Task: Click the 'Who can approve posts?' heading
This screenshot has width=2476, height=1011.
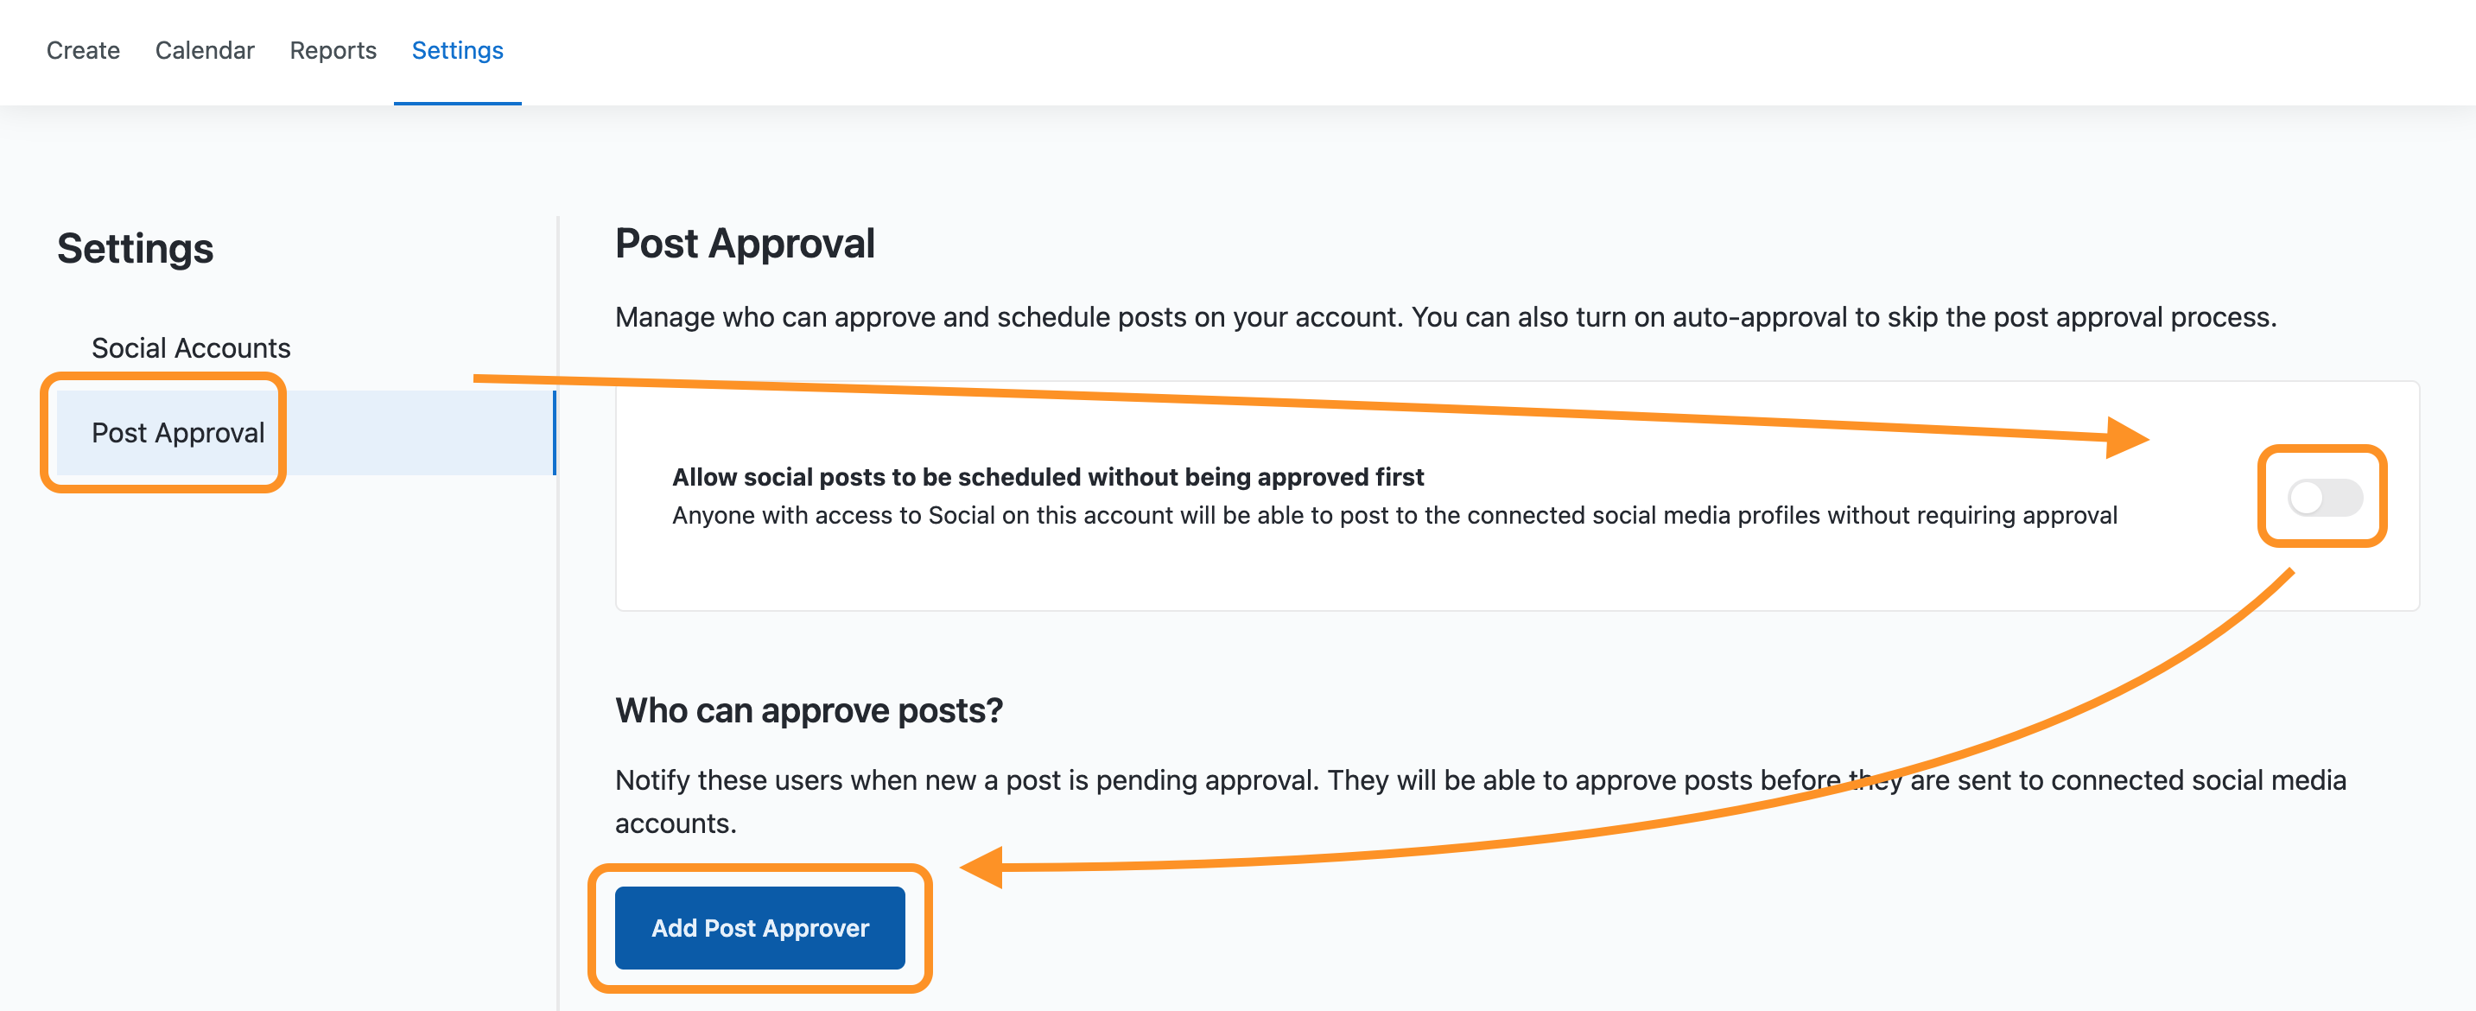Action: tap(809, 710)
